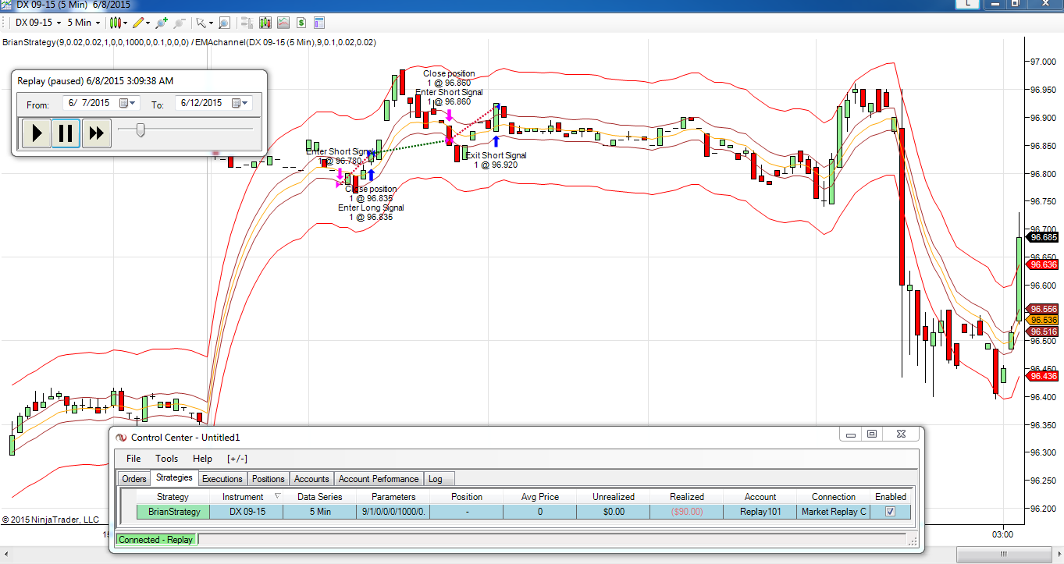Viewport: 1064px width, 564px height.
Task: Click the pause button in Replay panel
Action: click(66, 133)
